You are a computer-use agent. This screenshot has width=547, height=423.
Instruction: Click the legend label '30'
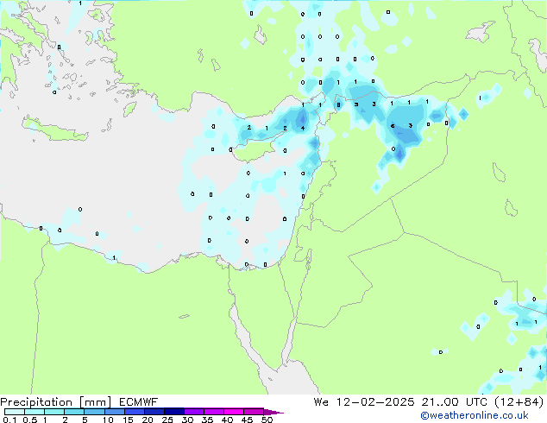click(x=187, y=420)
